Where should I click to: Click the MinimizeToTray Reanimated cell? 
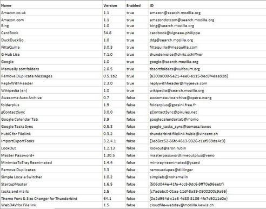pos(51,162)
